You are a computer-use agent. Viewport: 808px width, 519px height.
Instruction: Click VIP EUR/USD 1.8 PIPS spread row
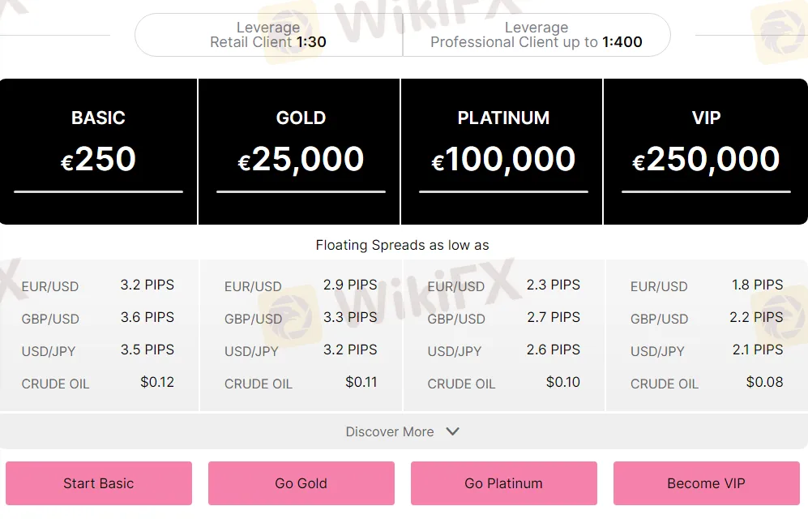coord(706,285)
